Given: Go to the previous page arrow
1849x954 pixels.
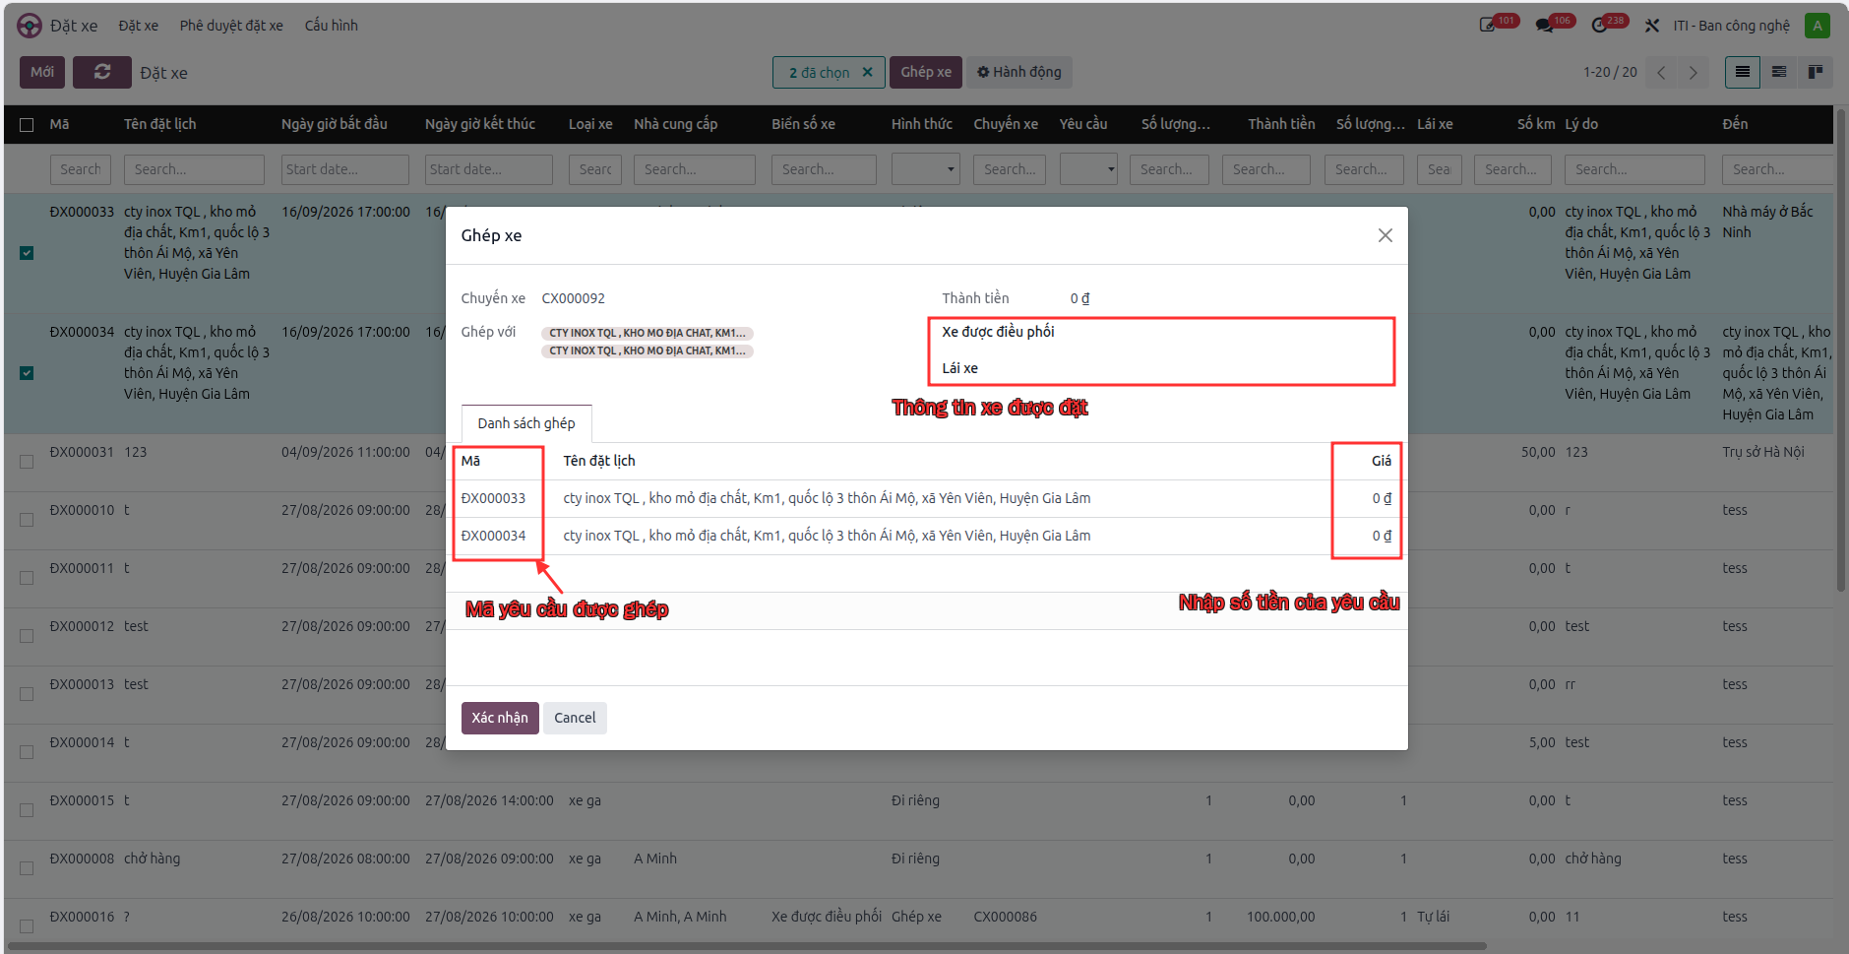Looking at the screenshot, I should point(1662,72).
